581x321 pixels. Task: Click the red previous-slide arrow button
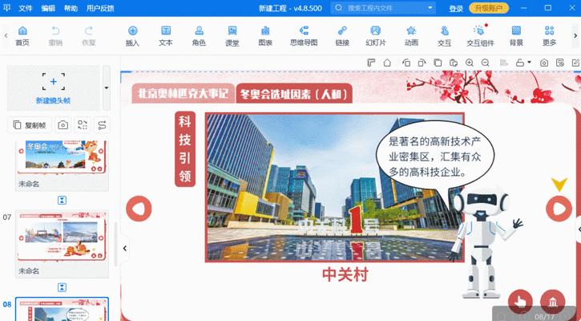tap(139, 209)
